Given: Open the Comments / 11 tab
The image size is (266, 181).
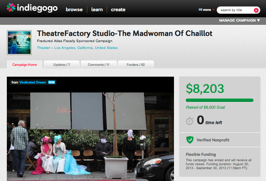Looking at the screenshot, I should pos(99,64).
